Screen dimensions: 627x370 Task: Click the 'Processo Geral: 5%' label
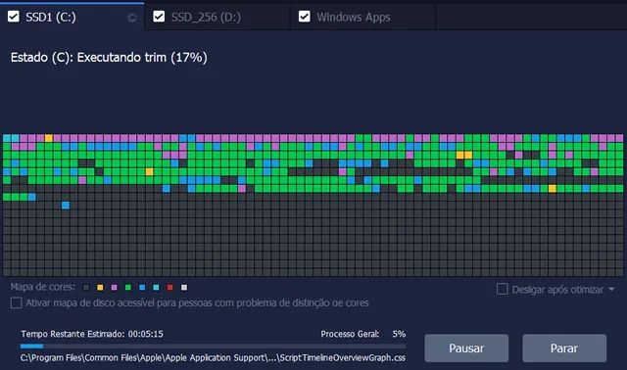[363, 334]
